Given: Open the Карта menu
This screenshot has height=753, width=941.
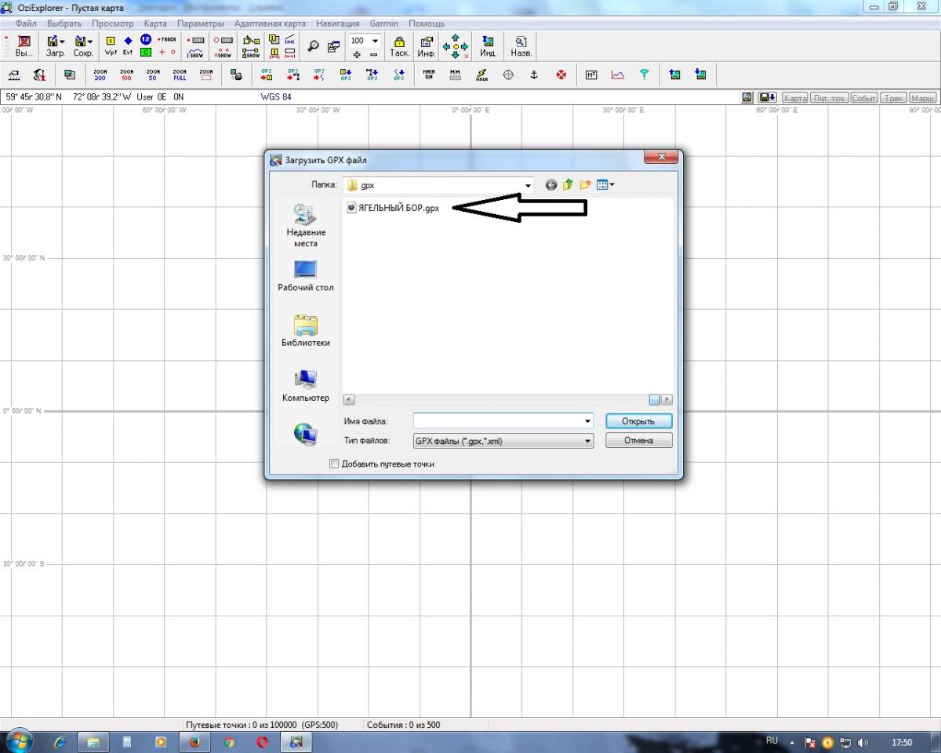Looking at the screenshot, I should click(155, 24).
